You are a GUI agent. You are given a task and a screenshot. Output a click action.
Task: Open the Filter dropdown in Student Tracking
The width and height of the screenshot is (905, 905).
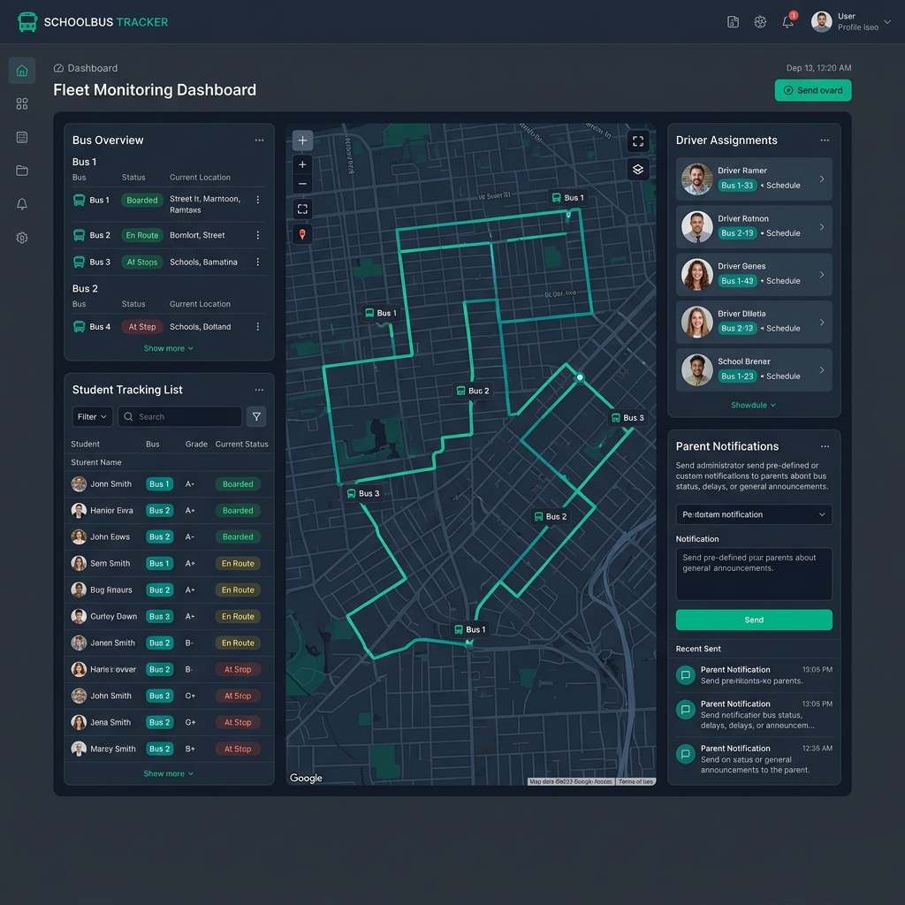[92, 416]
